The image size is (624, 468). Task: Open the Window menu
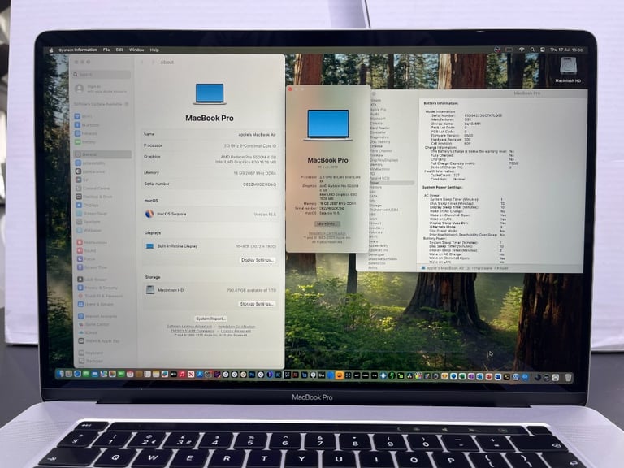(x=136, y=50)
